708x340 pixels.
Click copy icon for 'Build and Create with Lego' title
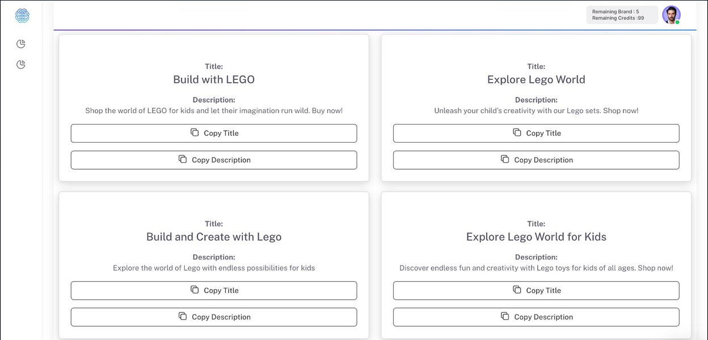click(x=195, y=290)
